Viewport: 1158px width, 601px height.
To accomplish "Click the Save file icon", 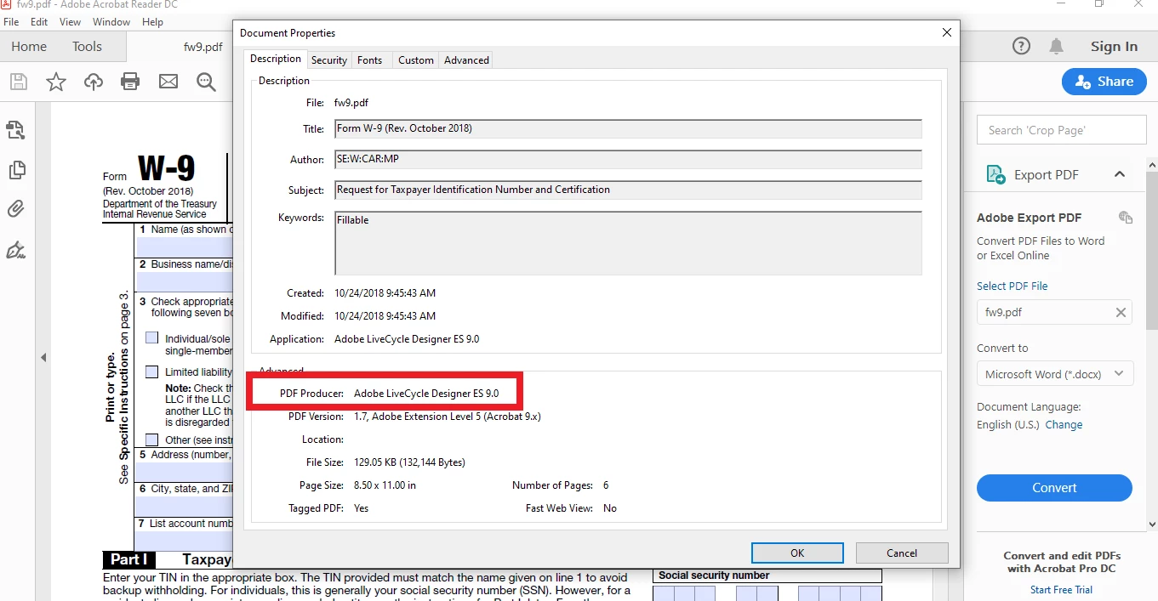I will 18,82.
